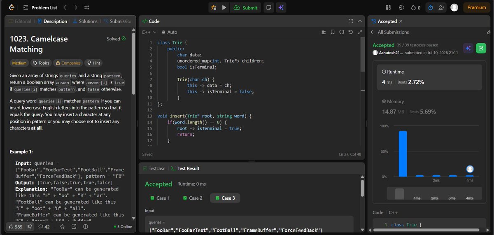Click the share link icon
Image resolution: width=494 pixels, height=235 pixels.
coord(74,226)
